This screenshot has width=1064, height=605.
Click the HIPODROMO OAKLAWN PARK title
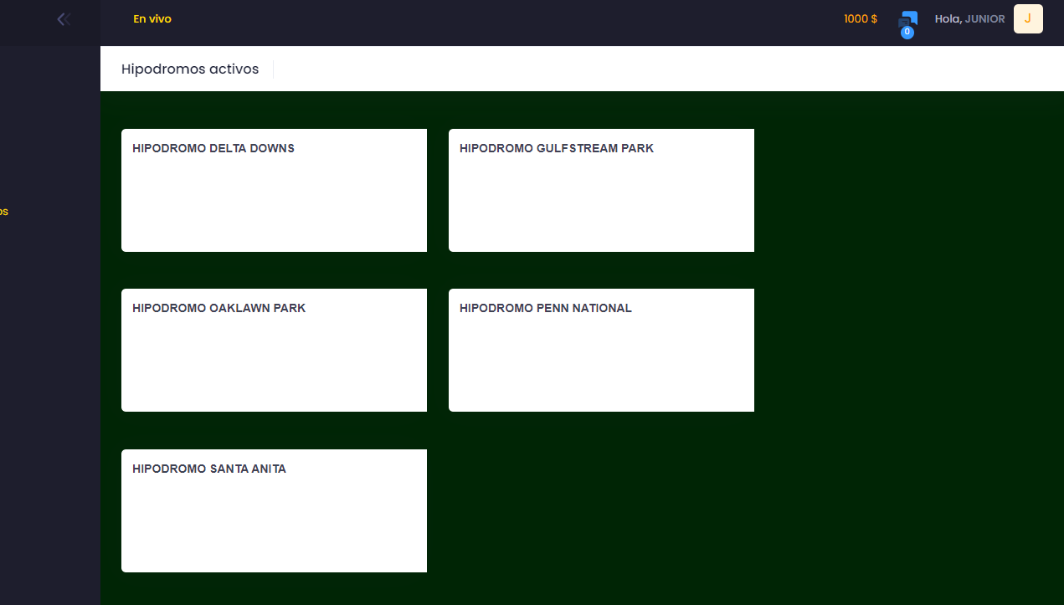click(219, 308)
